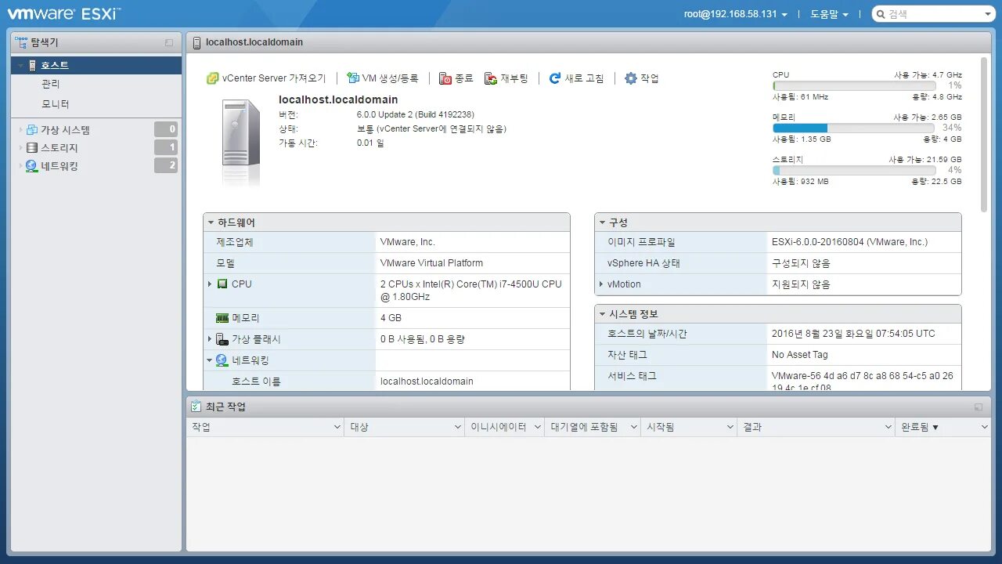This screenshot has height=564, width=1002.
Task: Click the VM 생성/등록 icon
Action: (x=353, y=78)
